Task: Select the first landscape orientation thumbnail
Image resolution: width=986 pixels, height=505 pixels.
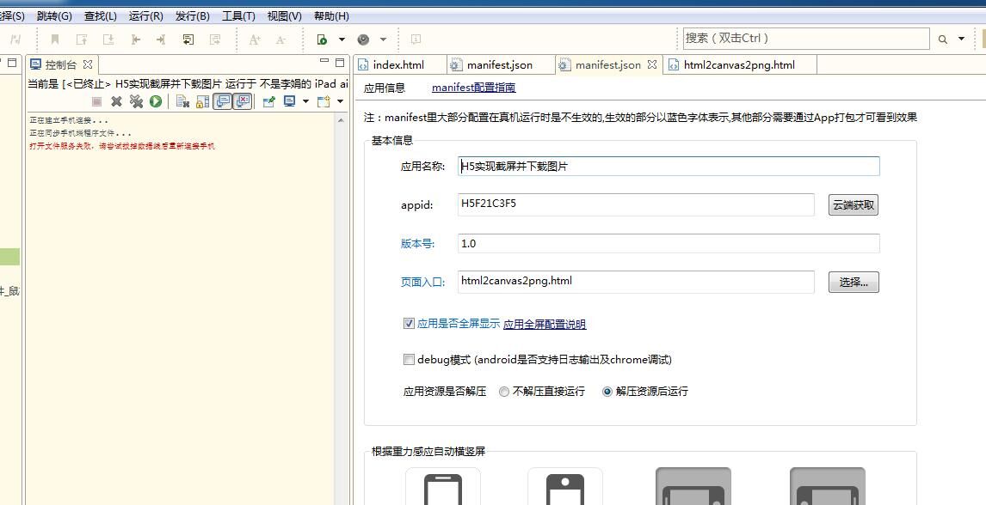Action: coord(693,488)
